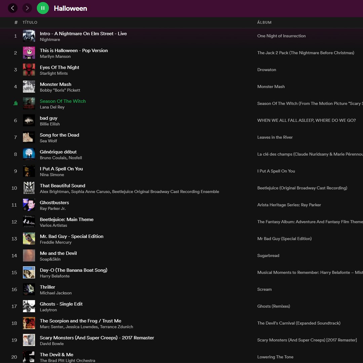Open artist Billie Eilish

coord(50,124)
